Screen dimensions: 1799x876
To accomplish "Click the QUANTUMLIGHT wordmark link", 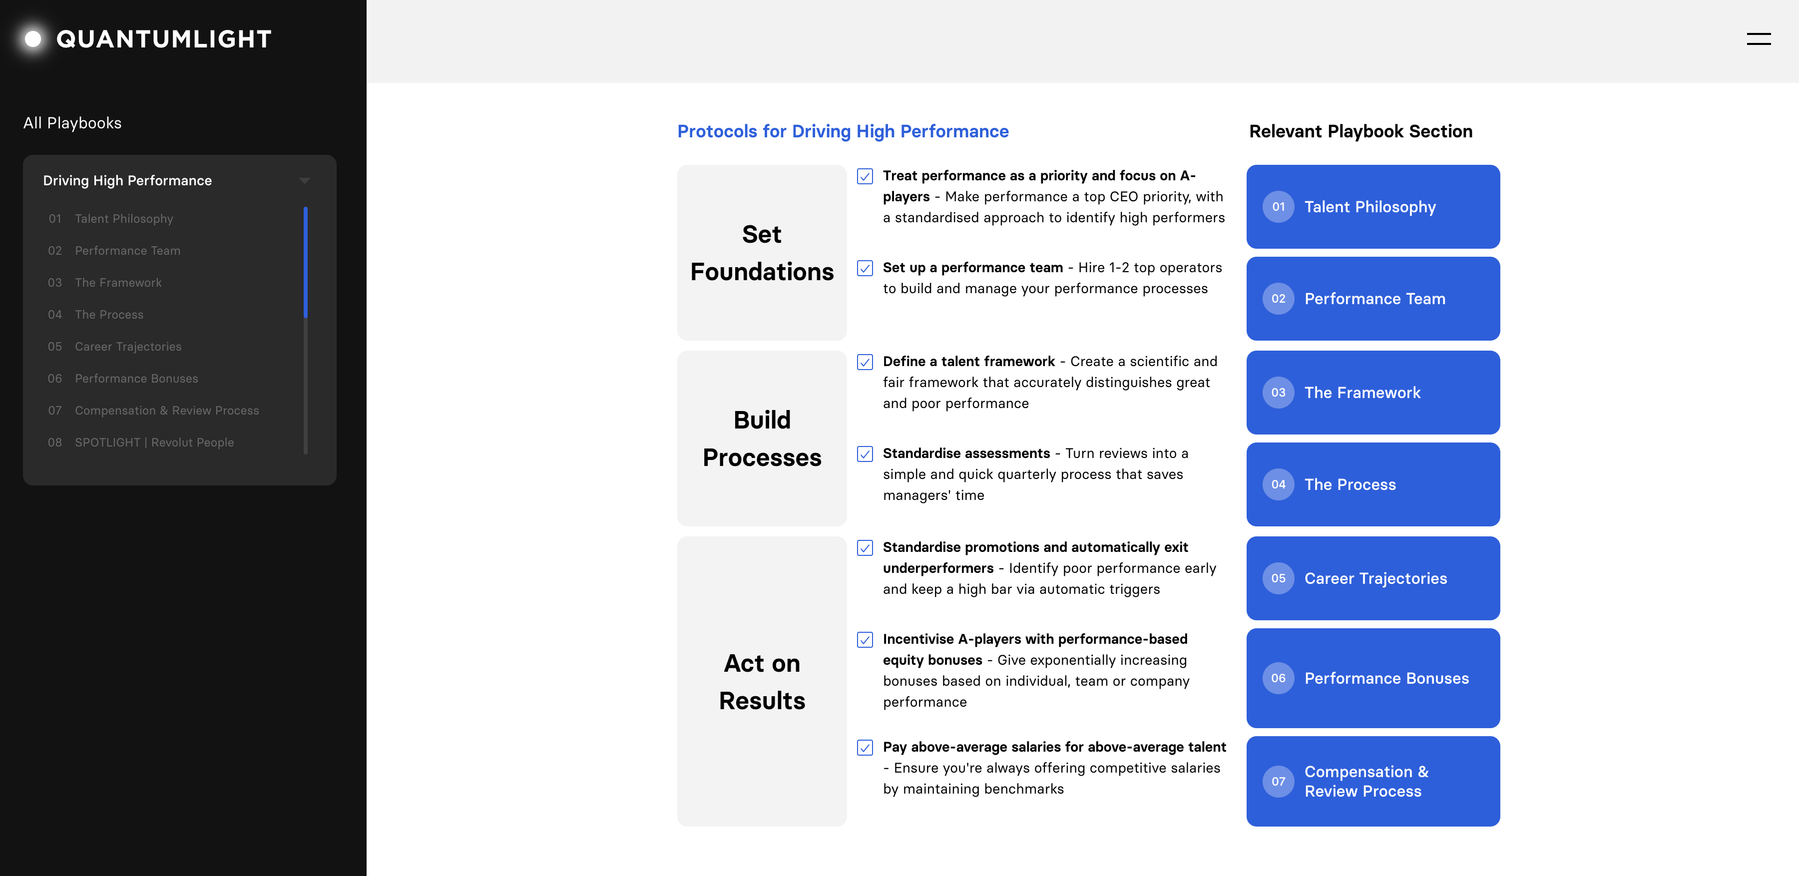I will (163, 39).
